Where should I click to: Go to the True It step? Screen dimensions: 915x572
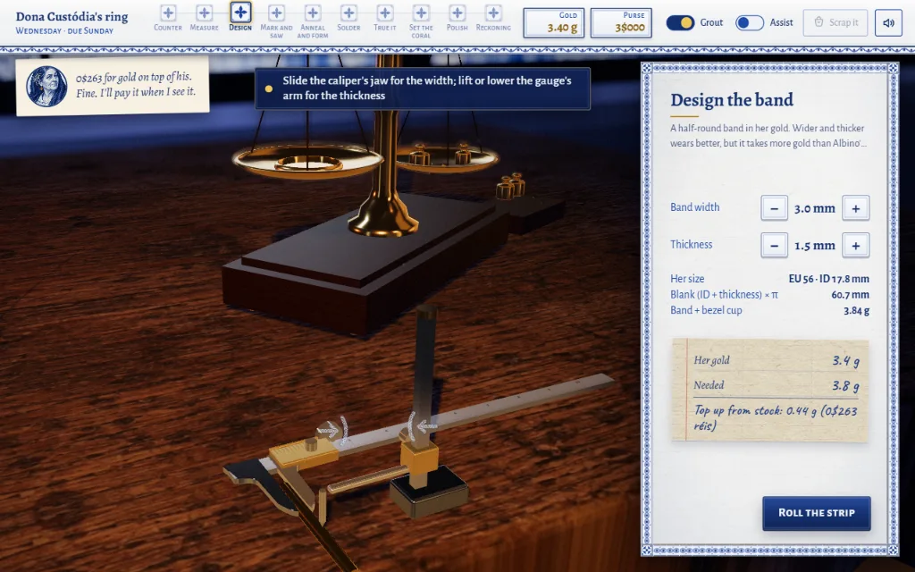[385, 13]
